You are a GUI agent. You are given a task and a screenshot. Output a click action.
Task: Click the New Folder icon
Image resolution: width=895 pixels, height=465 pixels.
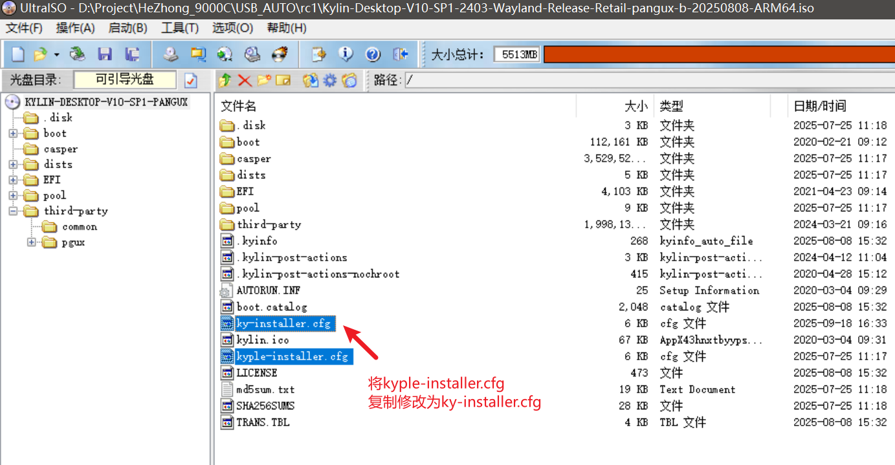click(x=264, y=80)
